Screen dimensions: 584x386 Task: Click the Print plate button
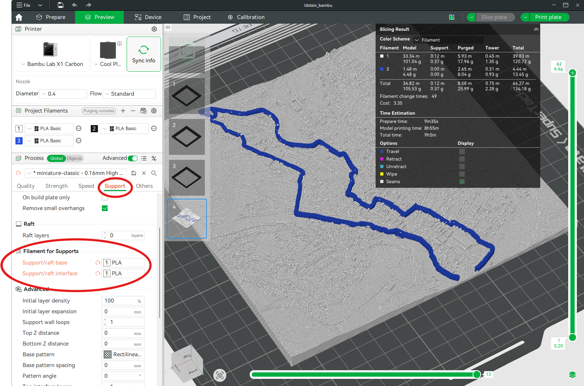coord(548,17)
